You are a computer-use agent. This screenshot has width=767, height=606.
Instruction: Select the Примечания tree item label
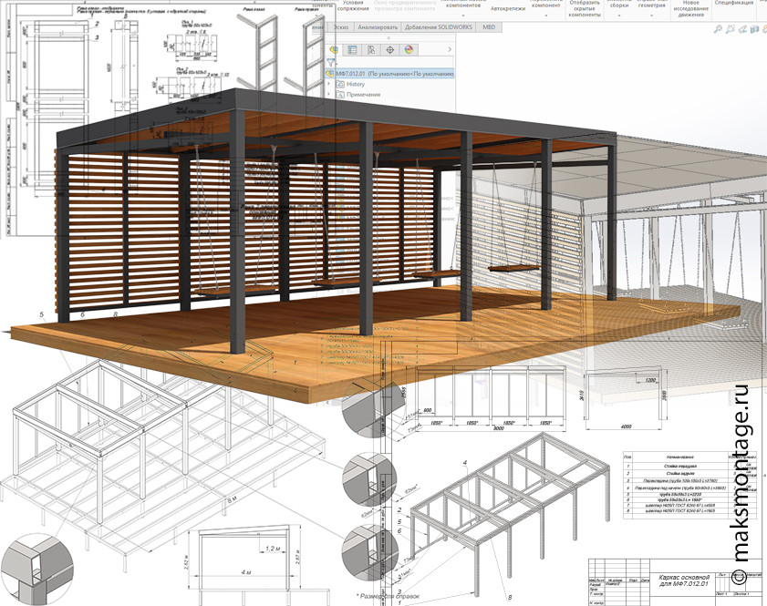(x=363, y=95)
